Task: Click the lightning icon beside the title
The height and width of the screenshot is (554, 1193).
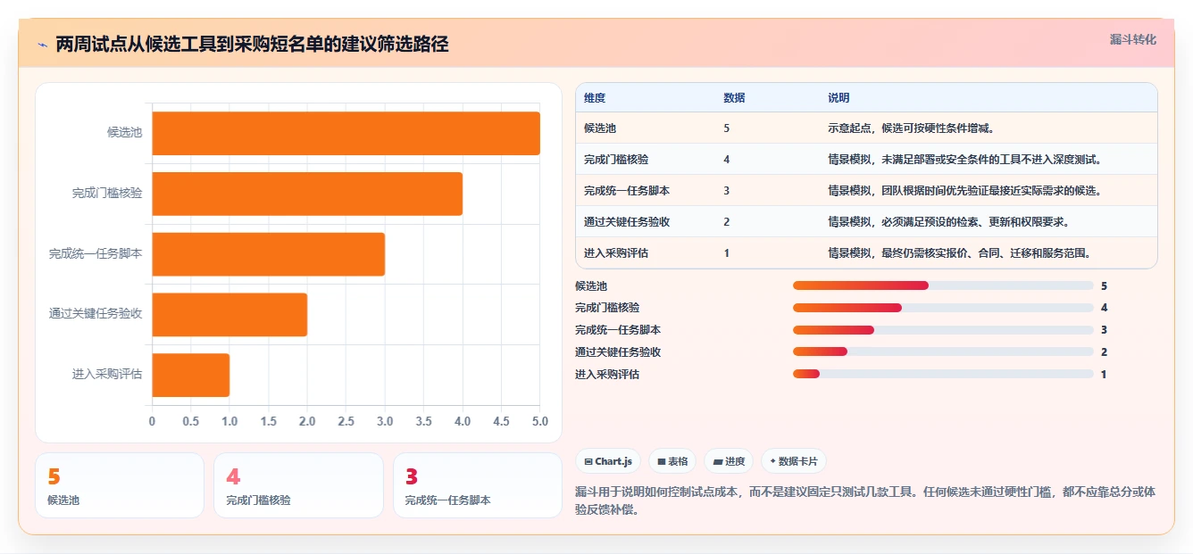Action: pos(43,45)
